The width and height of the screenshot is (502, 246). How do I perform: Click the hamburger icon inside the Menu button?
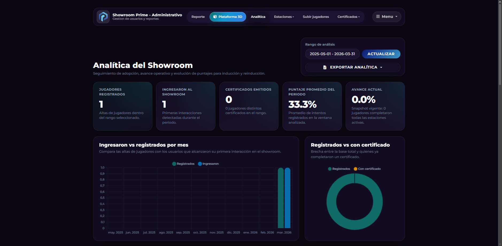(x=378, y=17)
